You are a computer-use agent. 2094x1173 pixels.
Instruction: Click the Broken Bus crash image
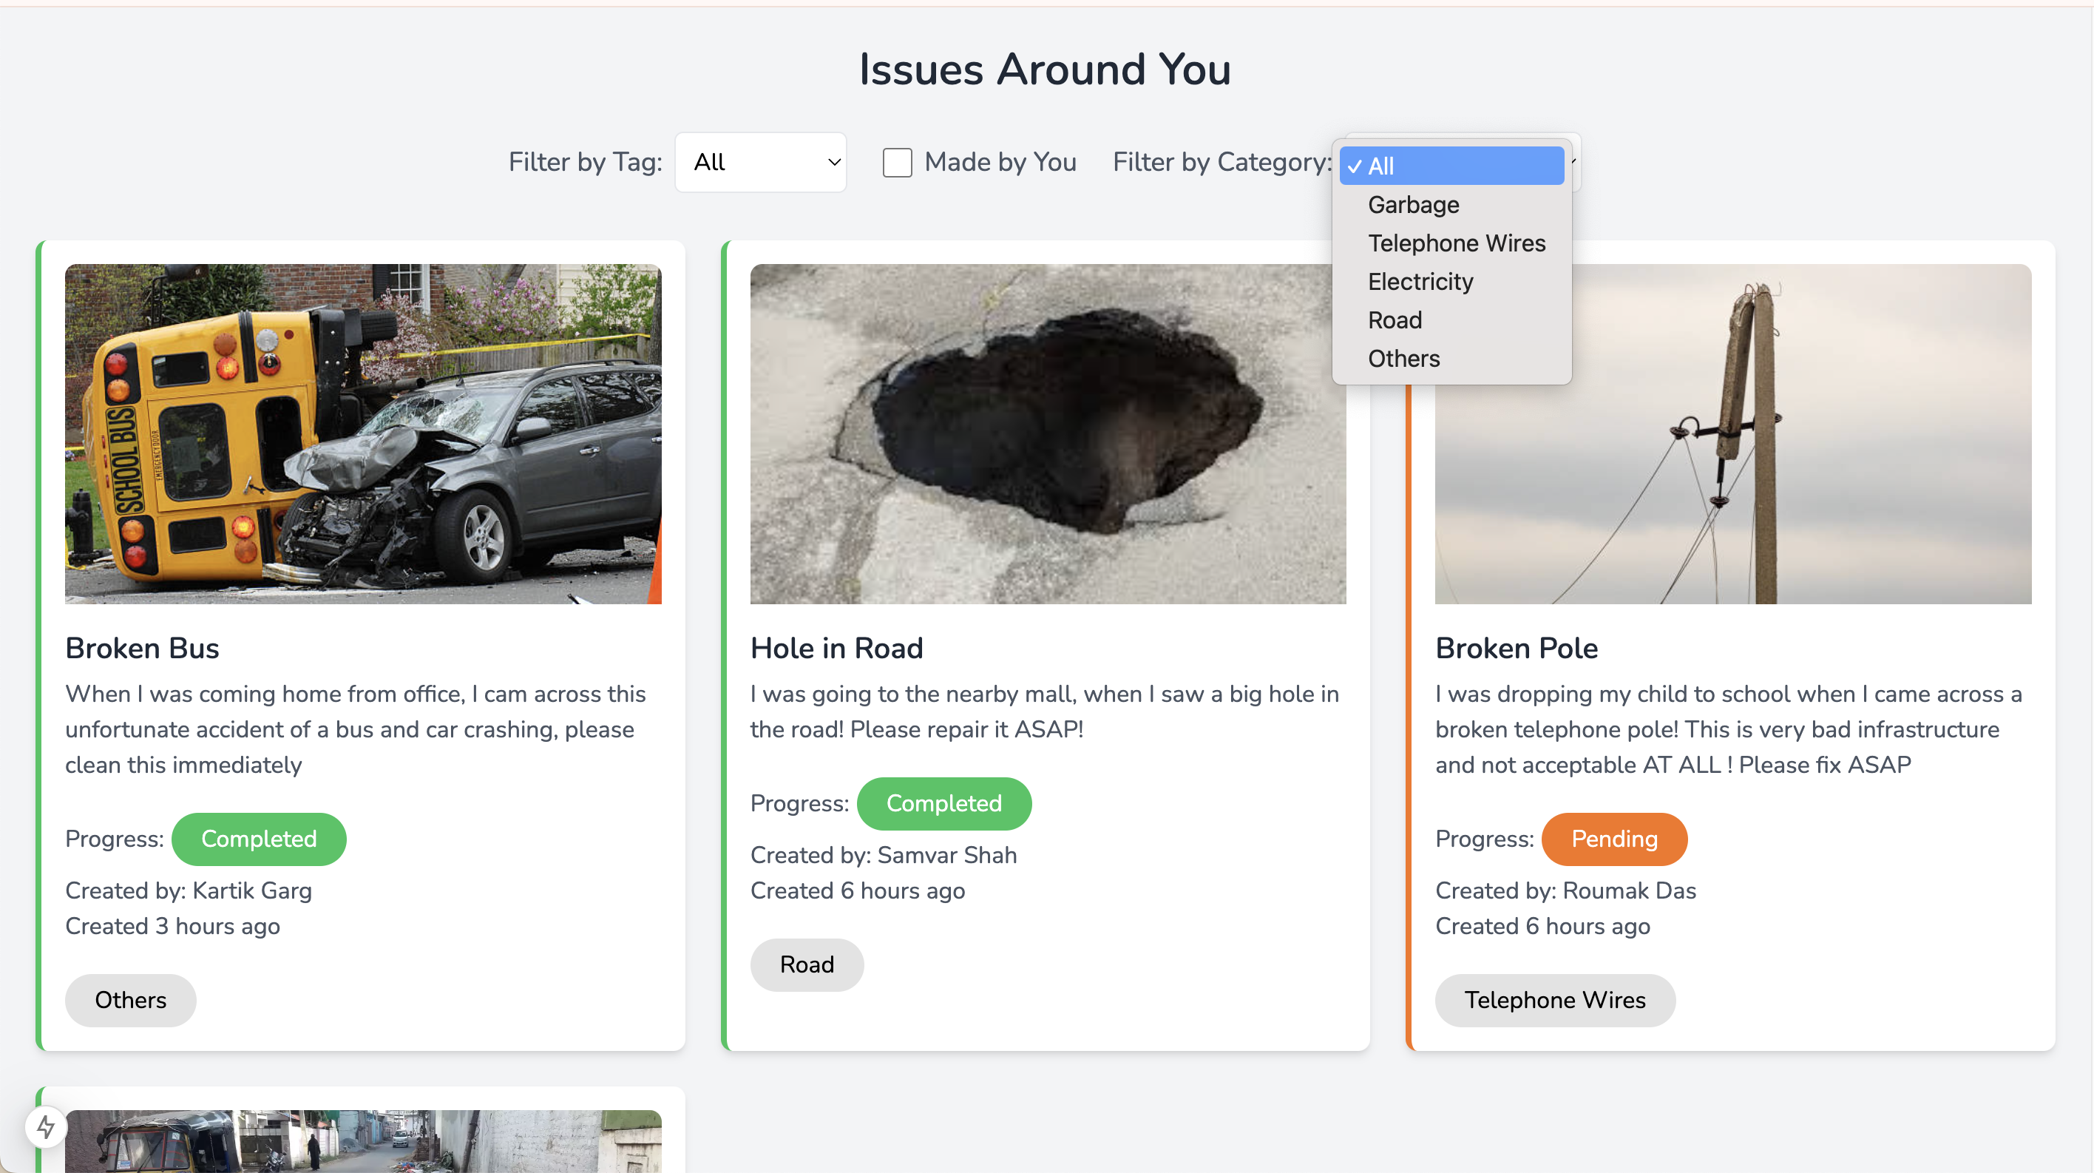tap(362, 433)
